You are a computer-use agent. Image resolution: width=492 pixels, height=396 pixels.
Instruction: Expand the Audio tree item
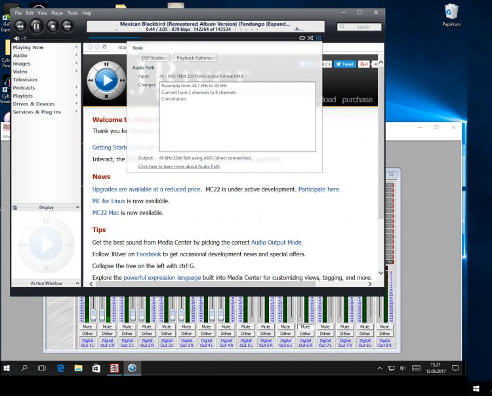coord(77,56)
